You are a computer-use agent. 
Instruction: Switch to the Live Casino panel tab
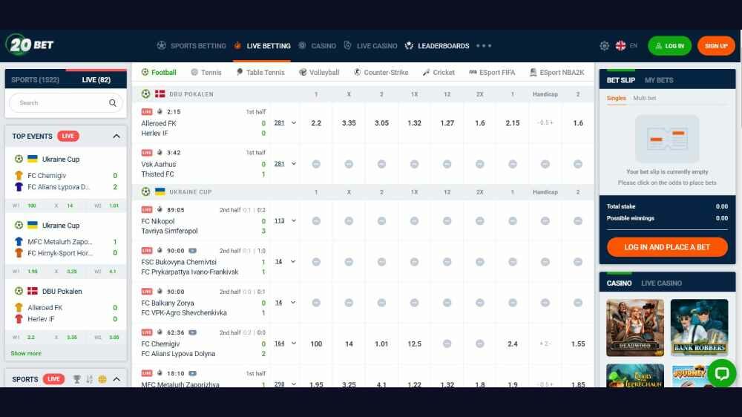[661, 283]
